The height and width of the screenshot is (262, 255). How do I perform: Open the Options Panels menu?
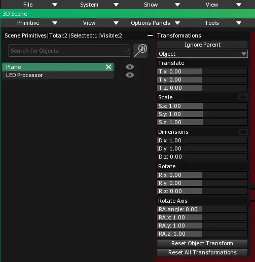(151, 23)
